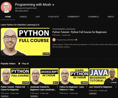
Task: Go to the PLAYLISTS tab
Action: pyautogui.click(x=54, y=17)
